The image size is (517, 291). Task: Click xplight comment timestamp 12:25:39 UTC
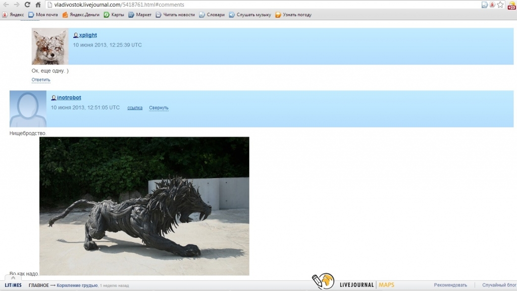tap(107, 45)
